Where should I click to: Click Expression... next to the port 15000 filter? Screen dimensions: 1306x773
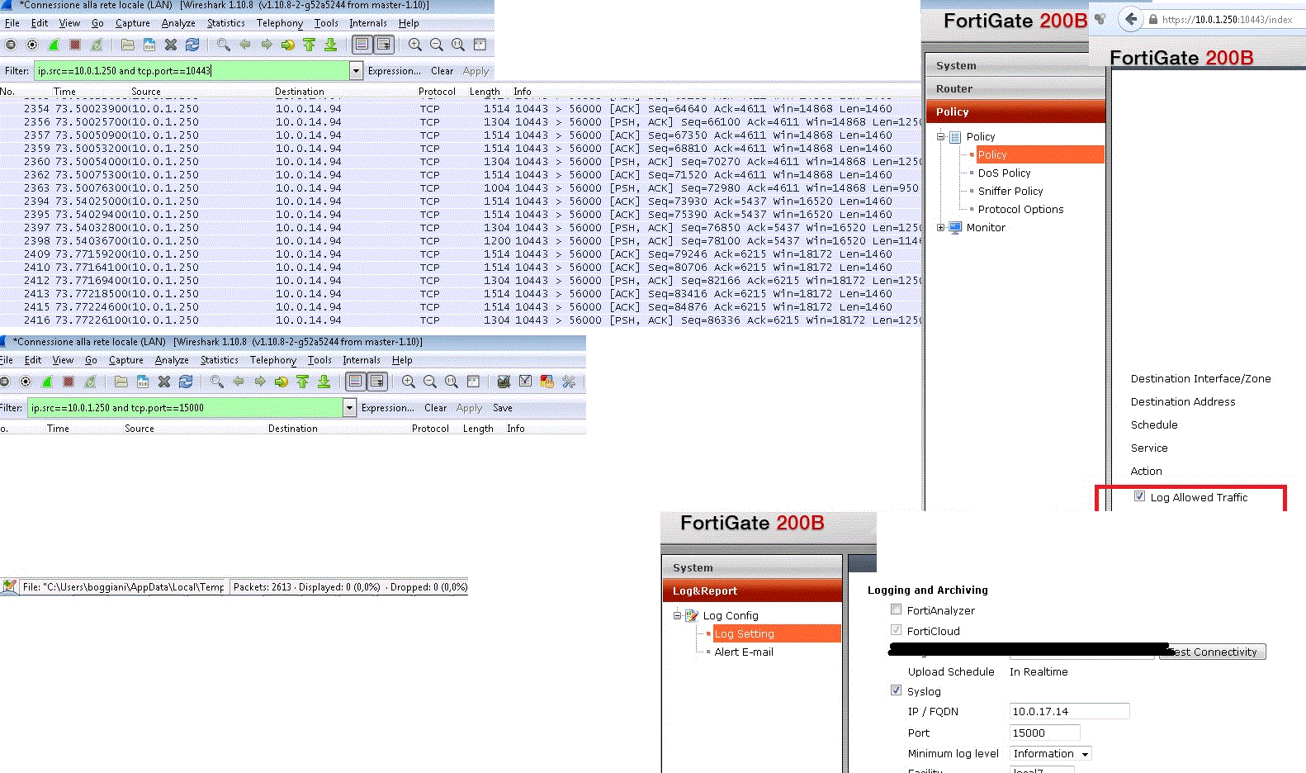tap(387, 408)
